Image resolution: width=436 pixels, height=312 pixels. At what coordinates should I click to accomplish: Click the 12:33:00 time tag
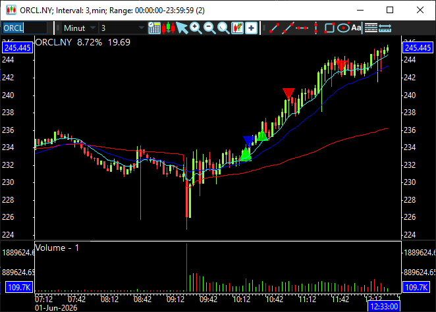coord(384,307)
